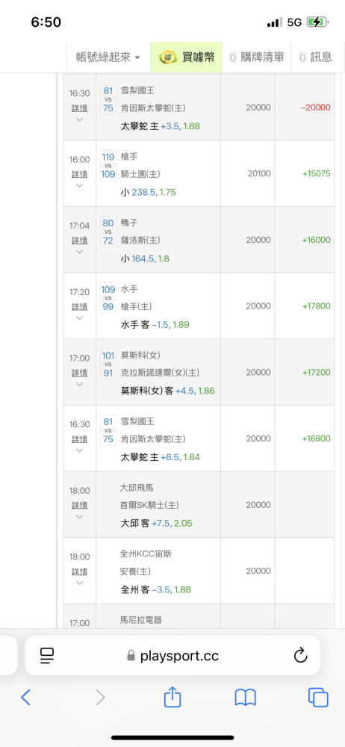This screenshot has height=747, width=345.
Task: Open 詳情 link for 18:00 大邱飛馬 game
Action: pos(80,505)
